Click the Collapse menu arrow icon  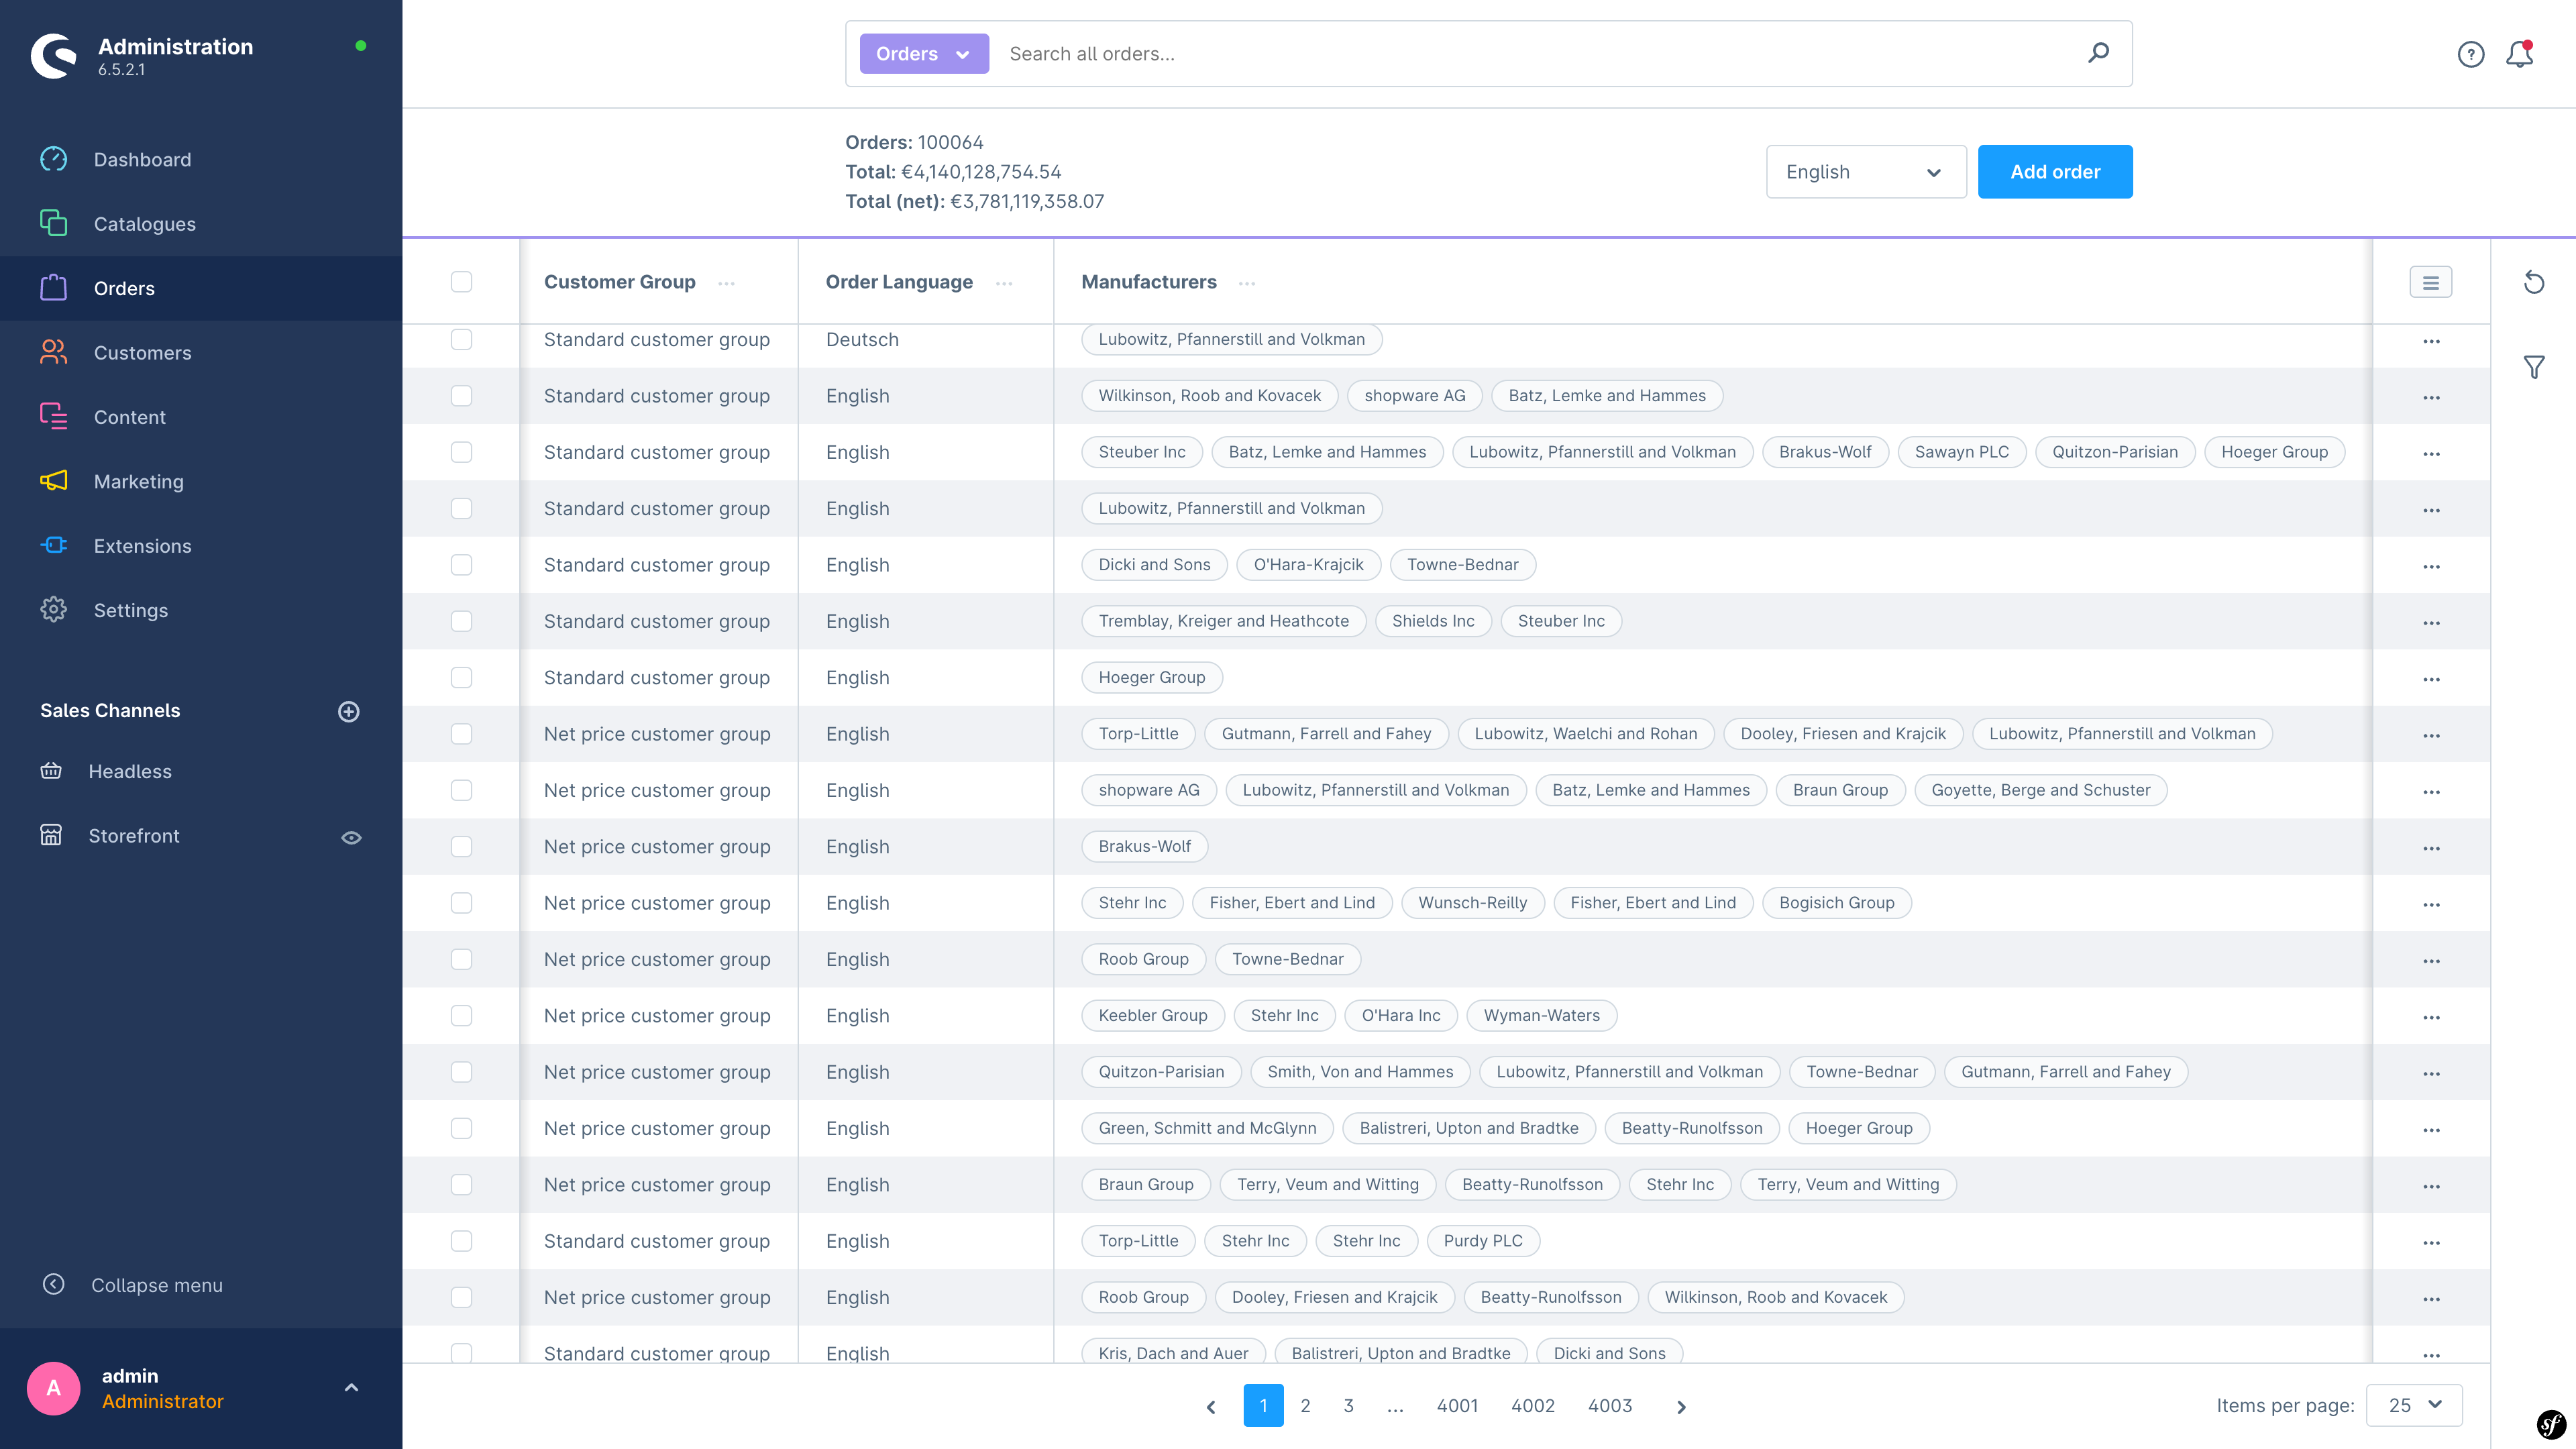[x=53, y=1284]
